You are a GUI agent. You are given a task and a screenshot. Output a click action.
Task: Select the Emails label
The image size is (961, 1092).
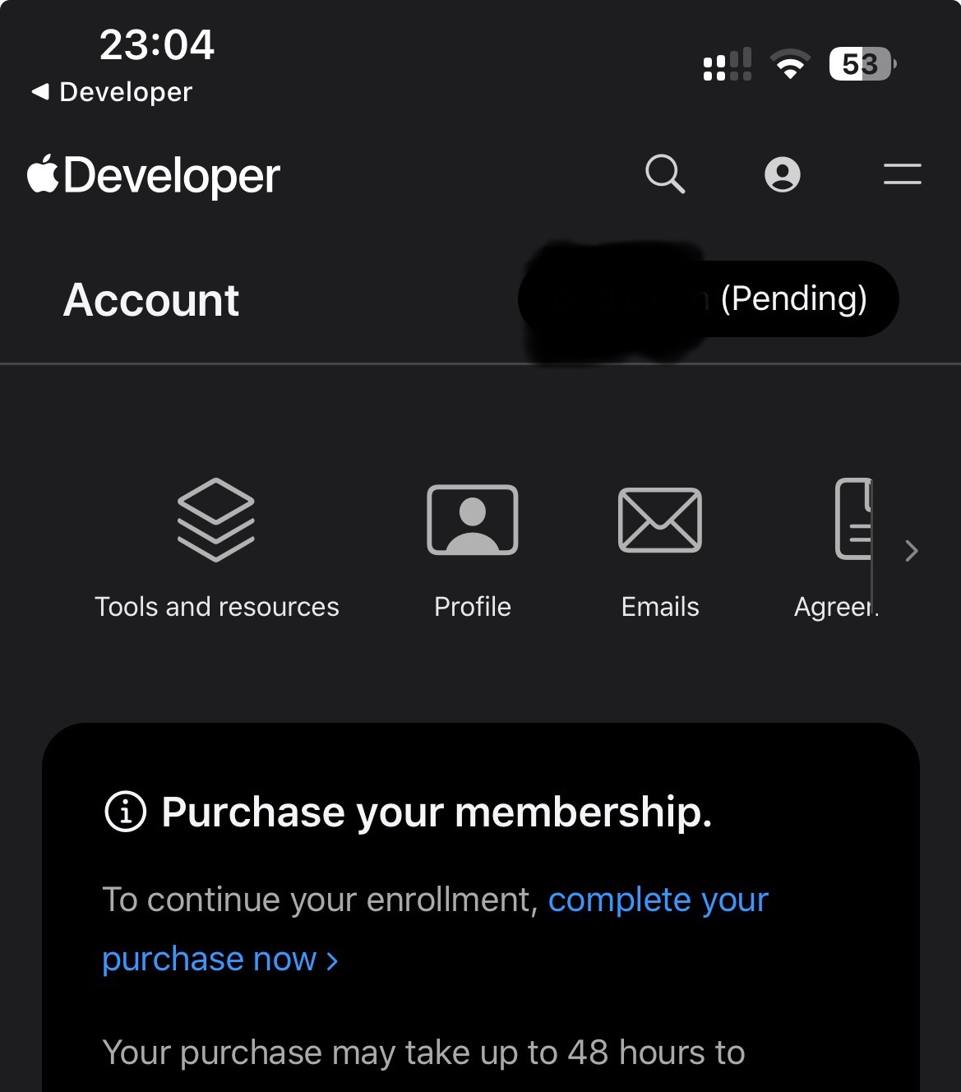[660, 607]
